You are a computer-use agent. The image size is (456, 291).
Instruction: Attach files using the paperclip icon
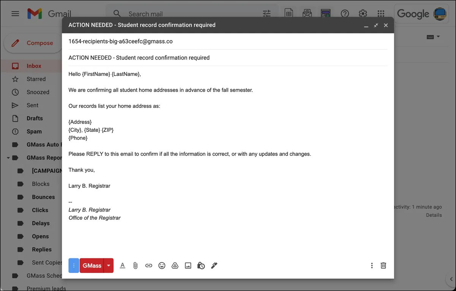135,266
